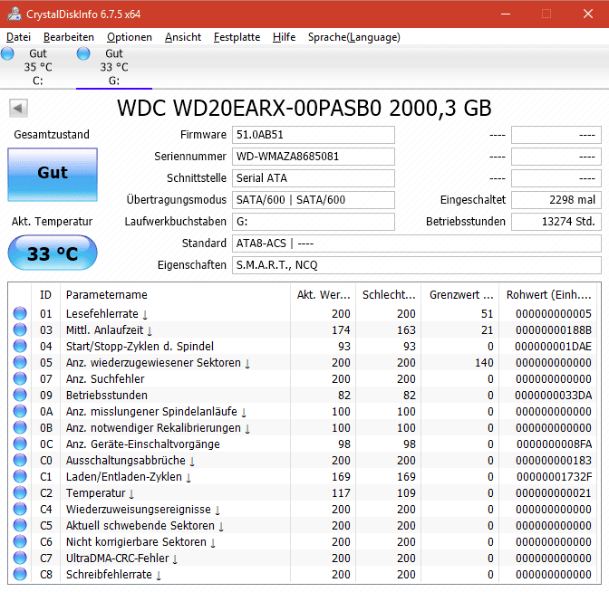Click the Rohwert (Einh.... column header
Screen dimensions: 609x592
tap(549, 295)
